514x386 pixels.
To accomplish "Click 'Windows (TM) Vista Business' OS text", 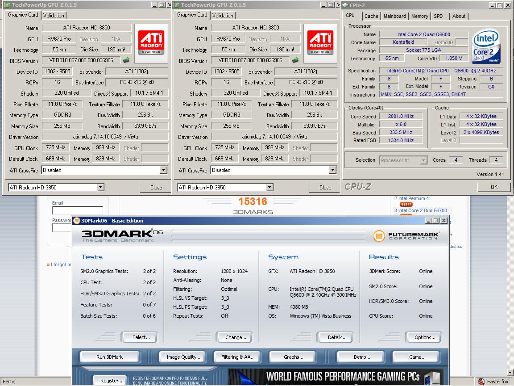I will click(x=321, y=316).
